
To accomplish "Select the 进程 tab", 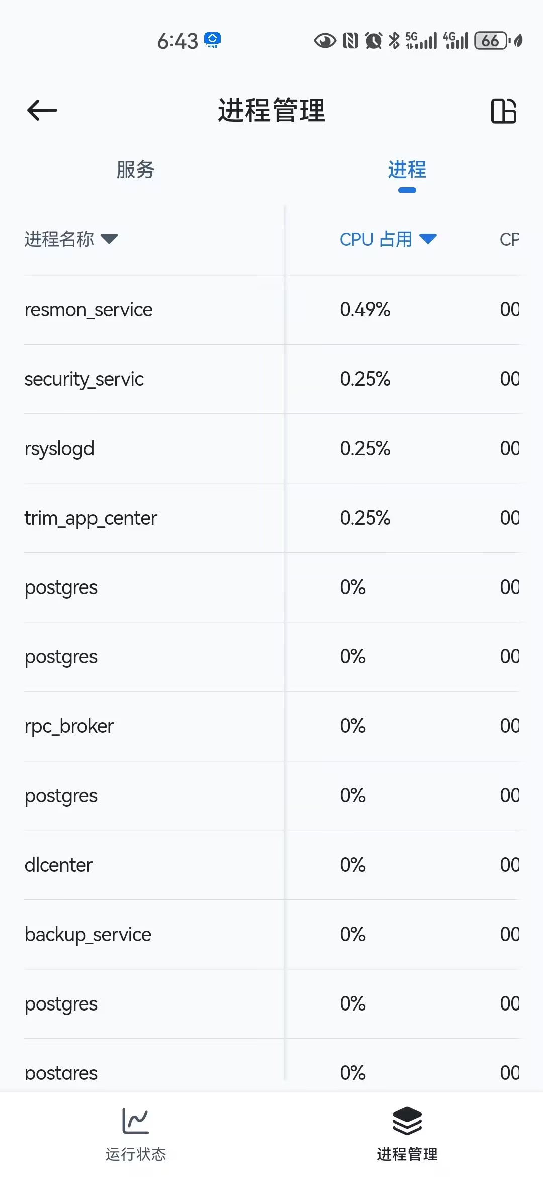I will tap(407, 170).
